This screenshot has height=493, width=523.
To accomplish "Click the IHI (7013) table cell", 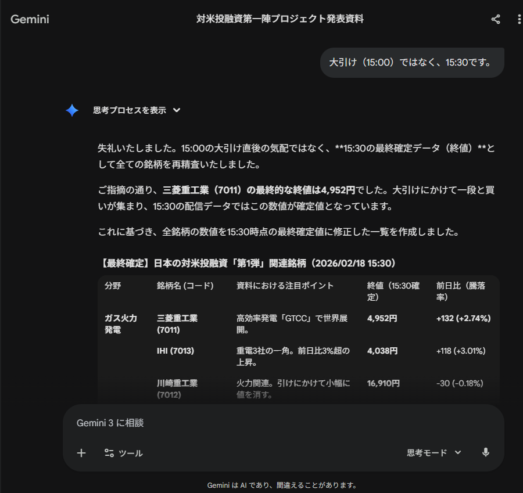I will click(175, 351).
